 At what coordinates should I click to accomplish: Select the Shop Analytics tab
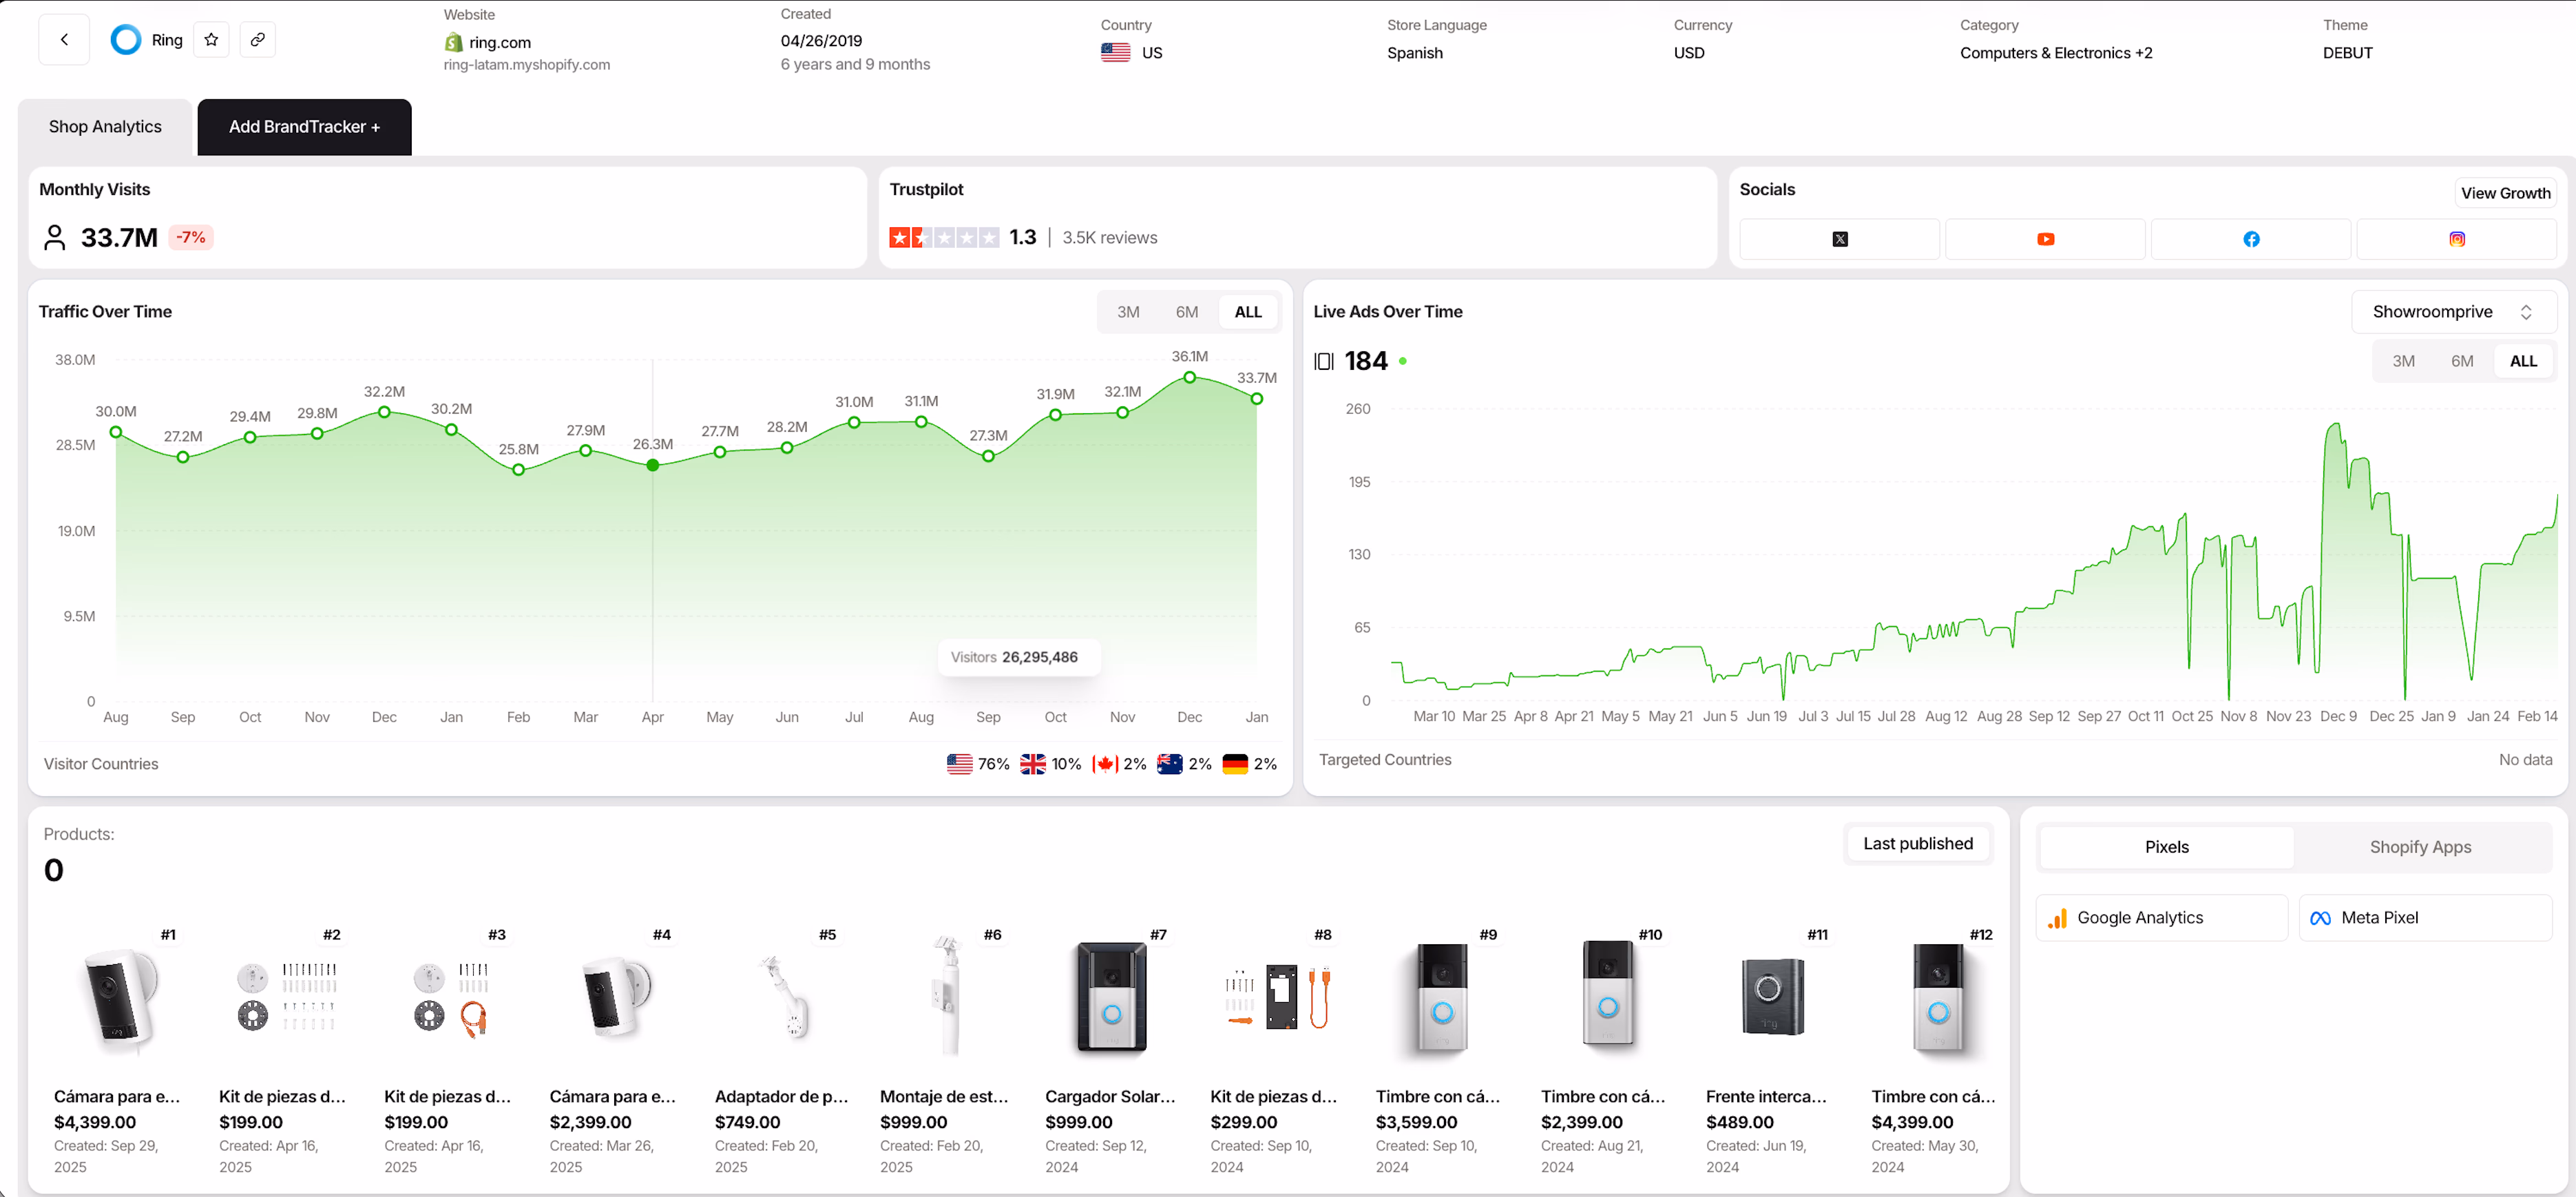105,126
